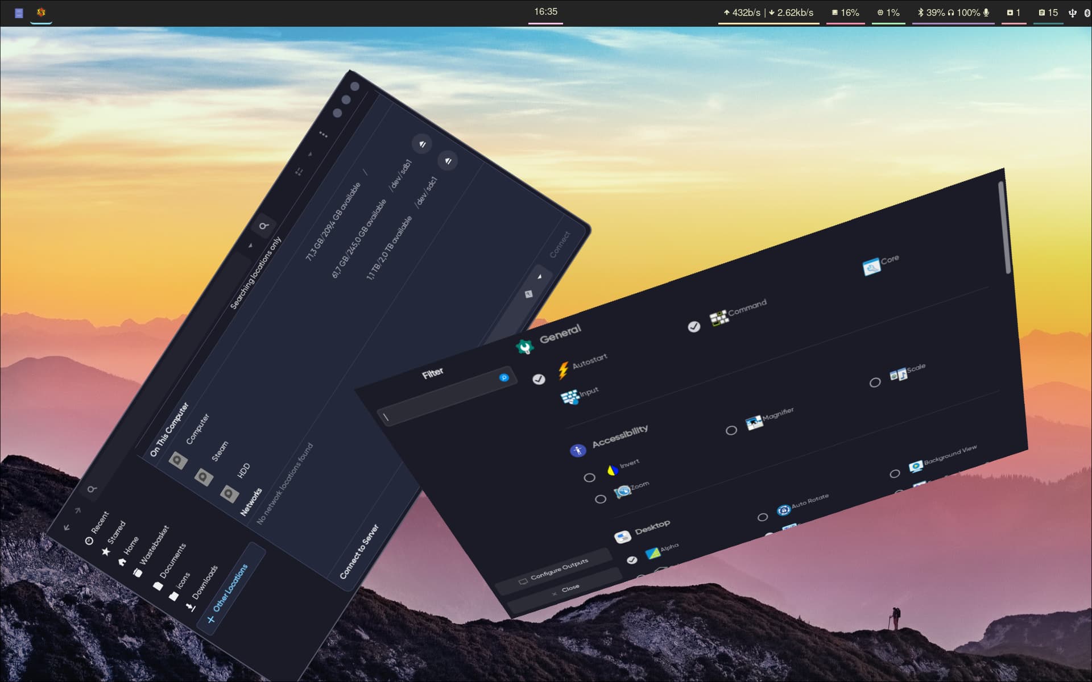Toggle the file manager view mode icon
The width and height of the screenshot is (1092, 682).
pos(299,171)
